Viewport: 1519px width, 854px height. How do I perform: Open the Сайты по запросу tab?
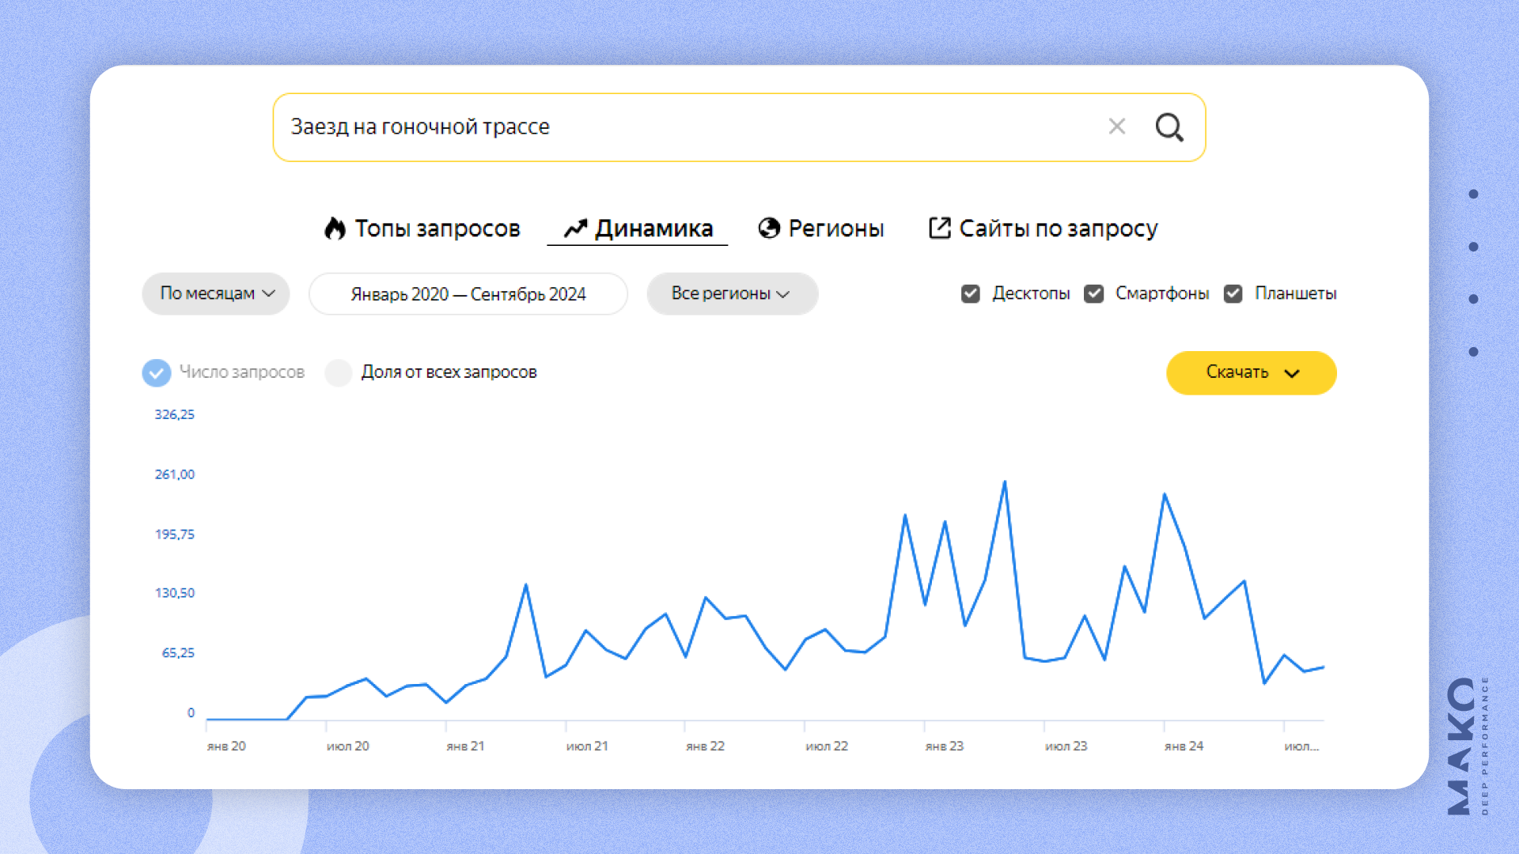click(x=1058, y=229)
